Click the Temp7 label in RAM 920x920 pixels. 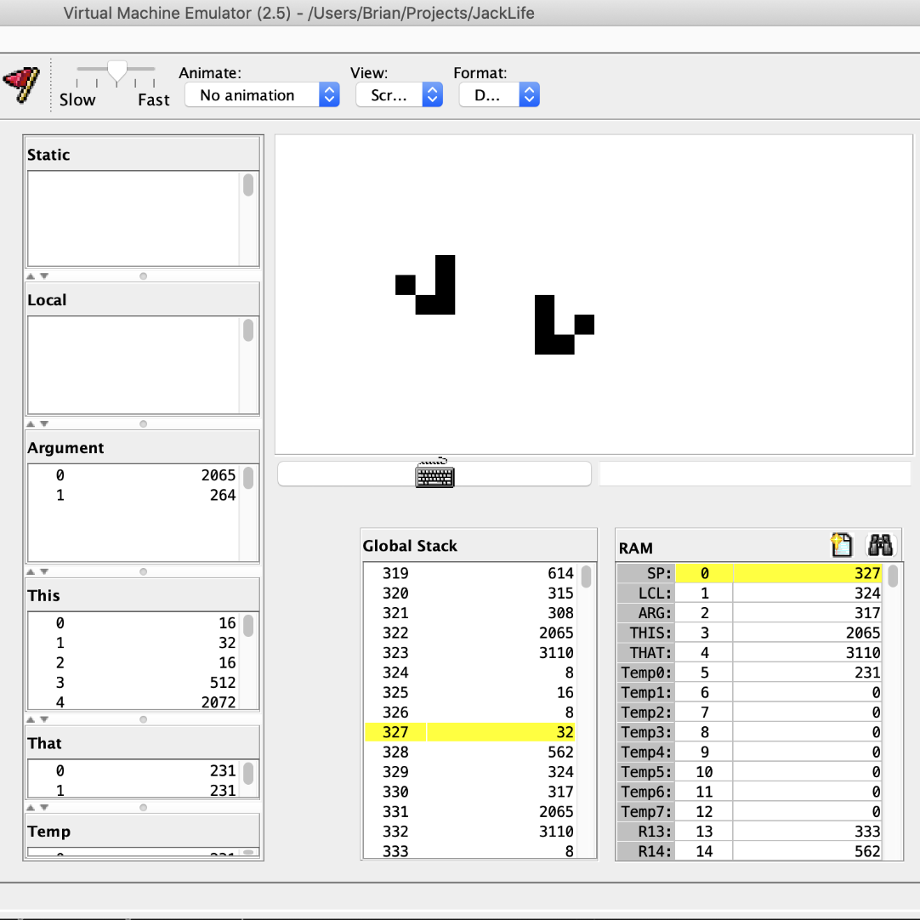(646, 811)
